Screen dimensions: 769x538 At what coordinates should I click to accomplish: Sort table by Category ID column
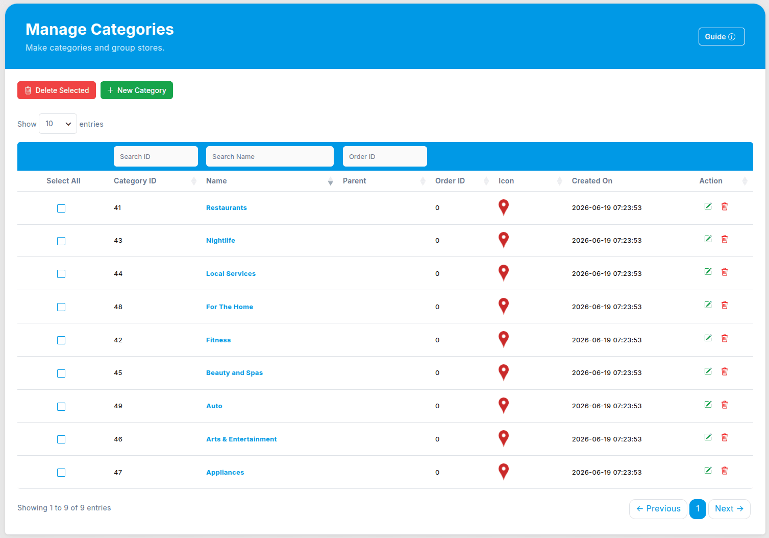coord(155,181)
